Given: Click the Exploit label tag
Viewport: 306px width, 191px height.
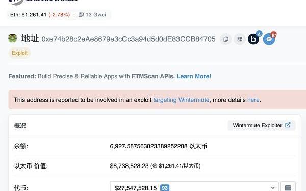Looking at the screenshot, I should (20, 53).
